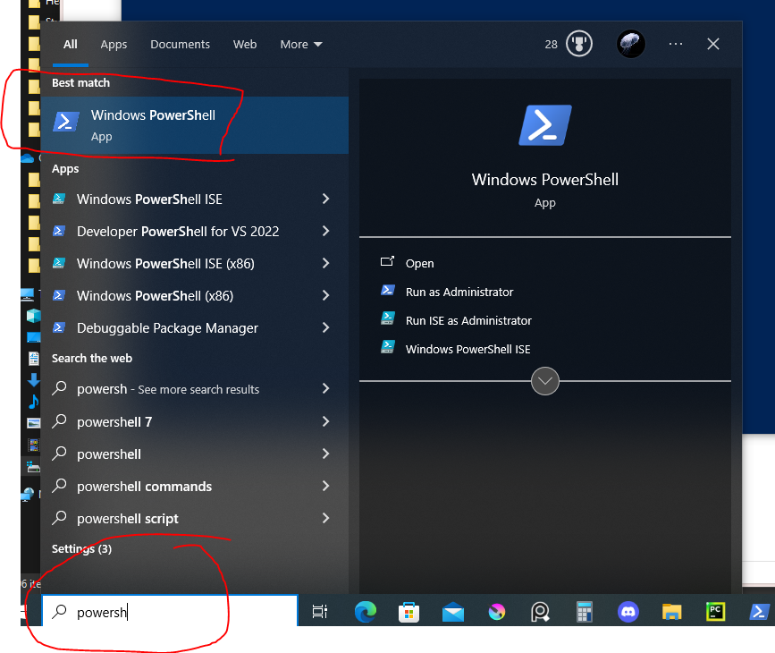Screen dimensions: 775x653
Task: Open the rewards trophy badge icon
Action: click(x=578, y=44)
